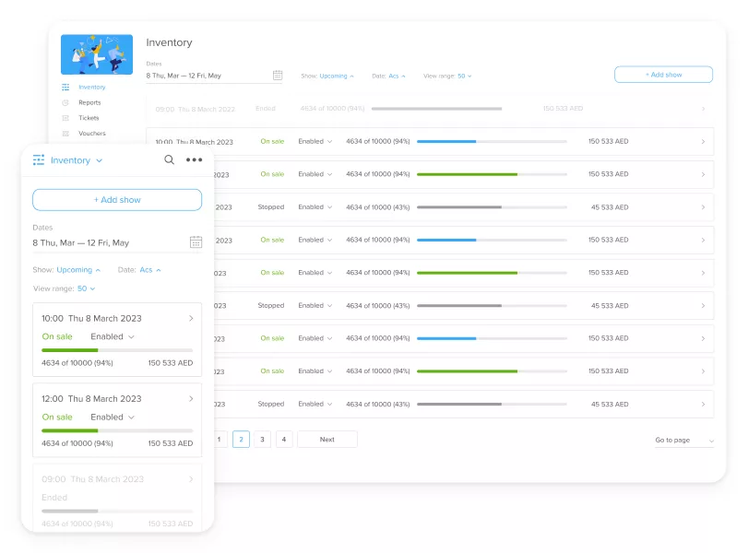The image size is (748, 553).
Task: Click the Next pagination button
Action: pyautogui.click(x=327, y=440)
